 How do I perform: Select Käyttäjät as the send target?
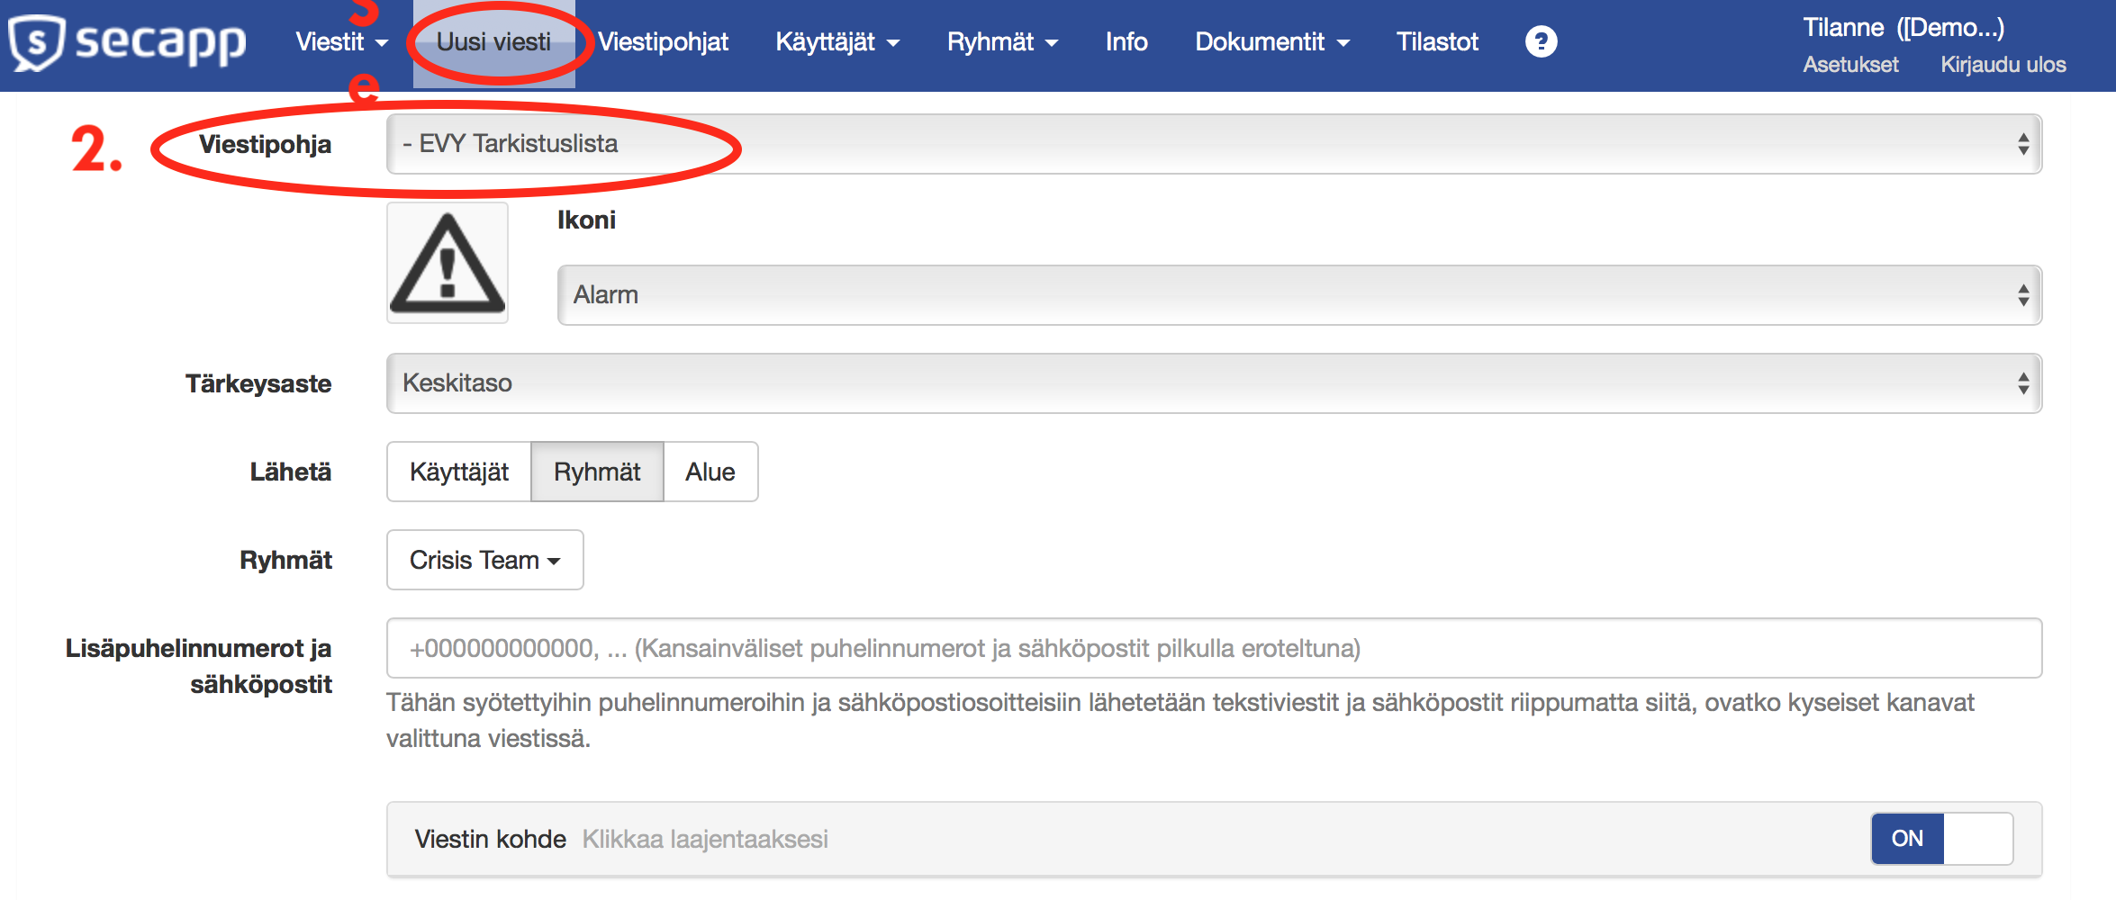click(459, 472)
